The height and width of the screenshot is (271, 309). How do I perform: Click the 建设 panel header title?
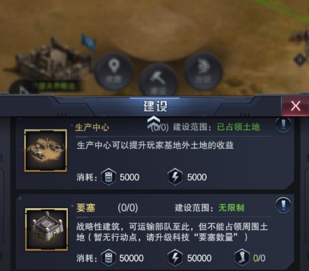pos(156,106)
